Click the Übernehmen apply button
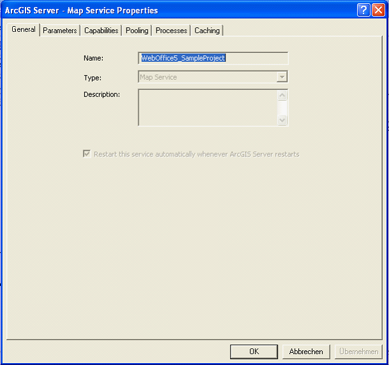The image size is (389, 365). pyautogui.click(x=358, y=352)
